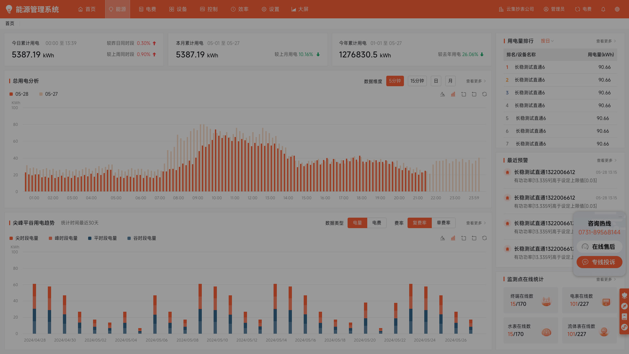The height and width of the screenshot is (354, 629).
Task: Click the book icon in right sidebar
Action: pos(624,317)
